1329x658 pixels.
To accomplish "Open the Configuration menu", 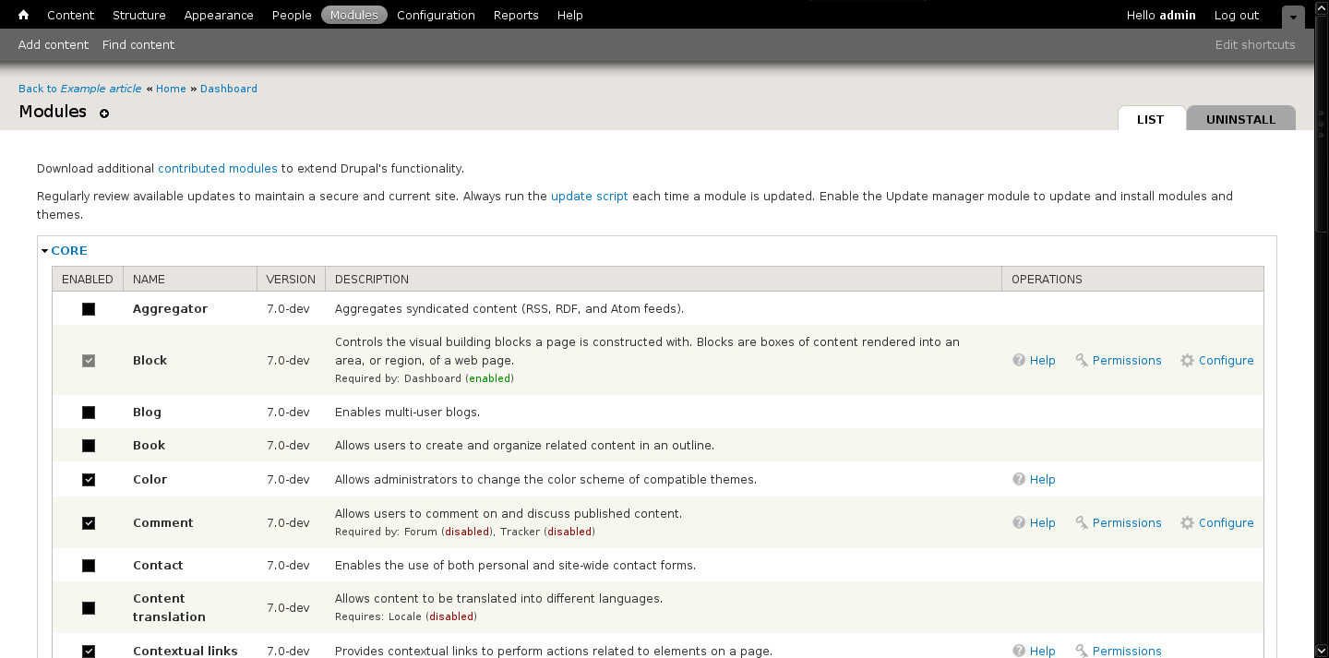I will pyautogui.click(x=436, y=15).
